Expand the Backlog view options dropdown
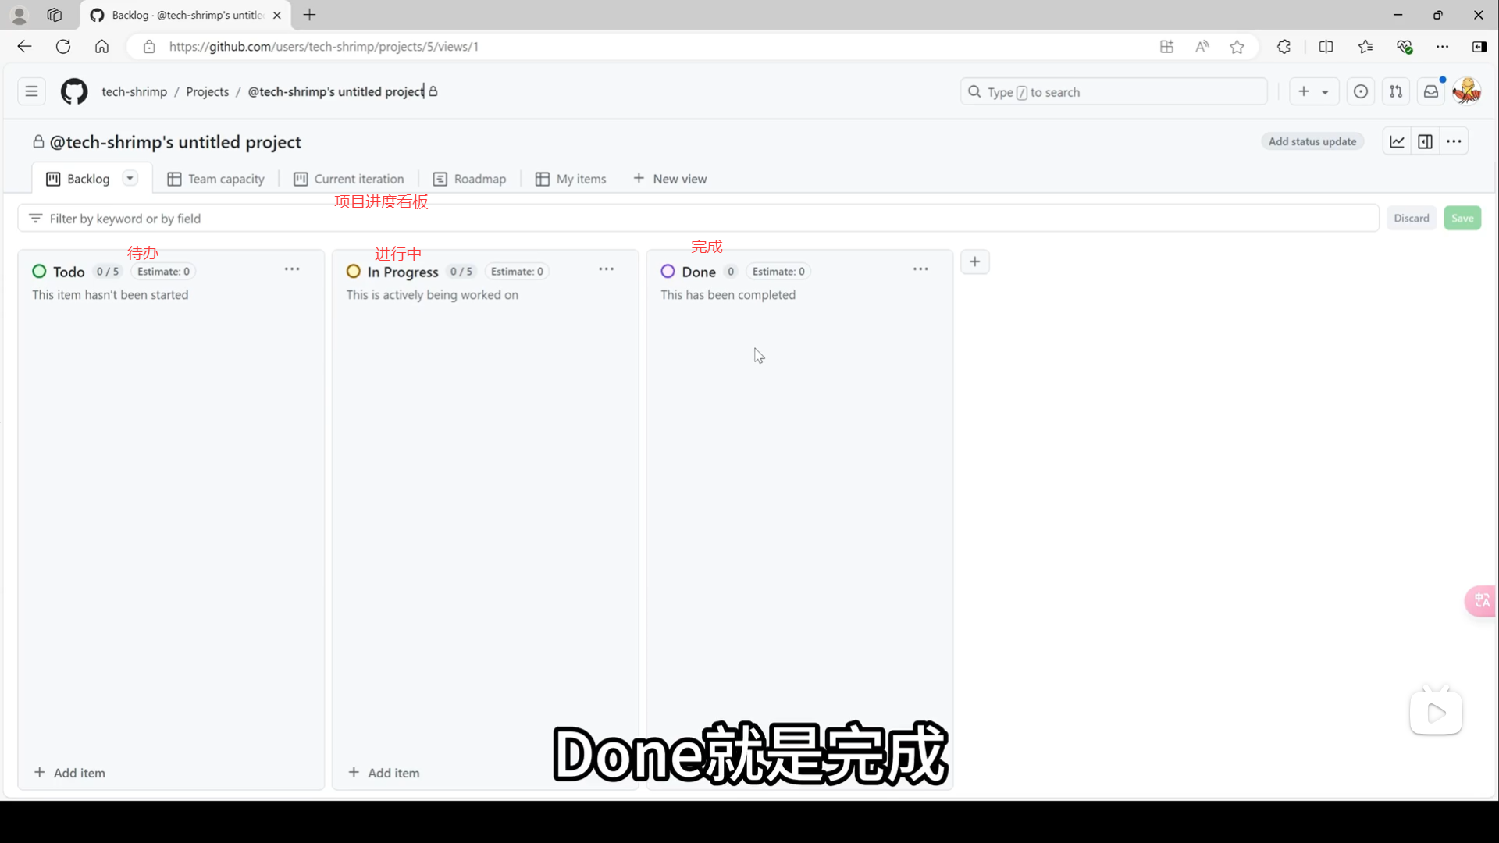 130,178
